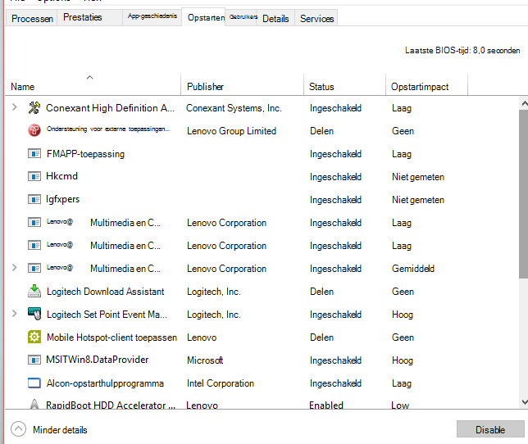Viewport: 528px width, 444px height.
Task: Select the FMAPP-toepassing row name
Action: pos(85,154)
